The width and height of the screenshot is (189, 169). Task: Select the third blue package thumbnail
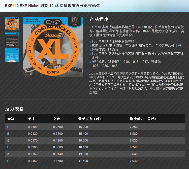pyautogui.click(x=12, y=55)
